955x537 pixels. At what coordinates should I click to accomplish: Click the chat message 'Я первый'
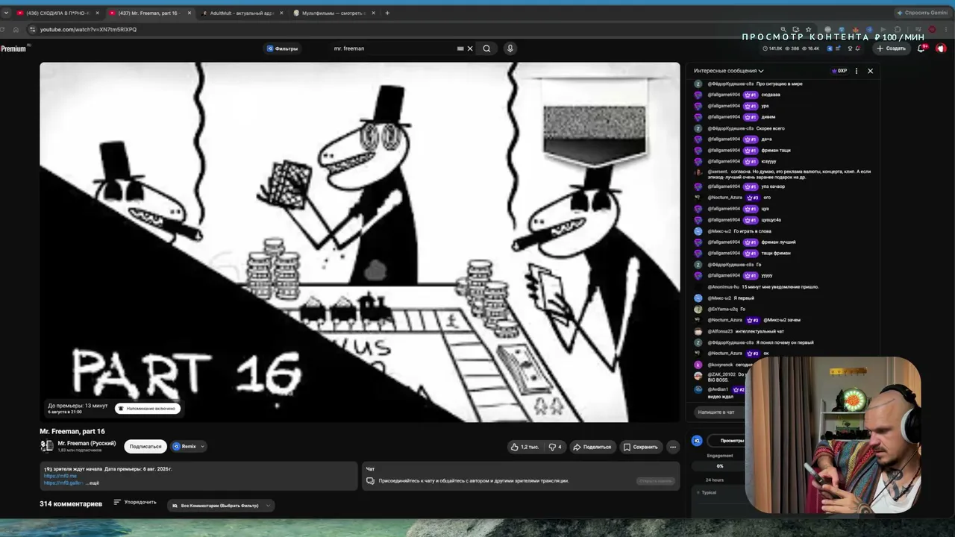[745, 298]
